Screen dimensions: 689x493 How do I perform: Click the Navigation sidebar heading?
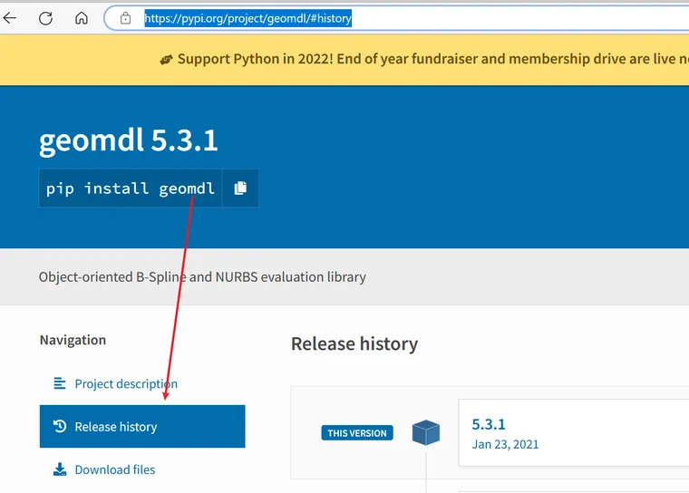[73, 340]
